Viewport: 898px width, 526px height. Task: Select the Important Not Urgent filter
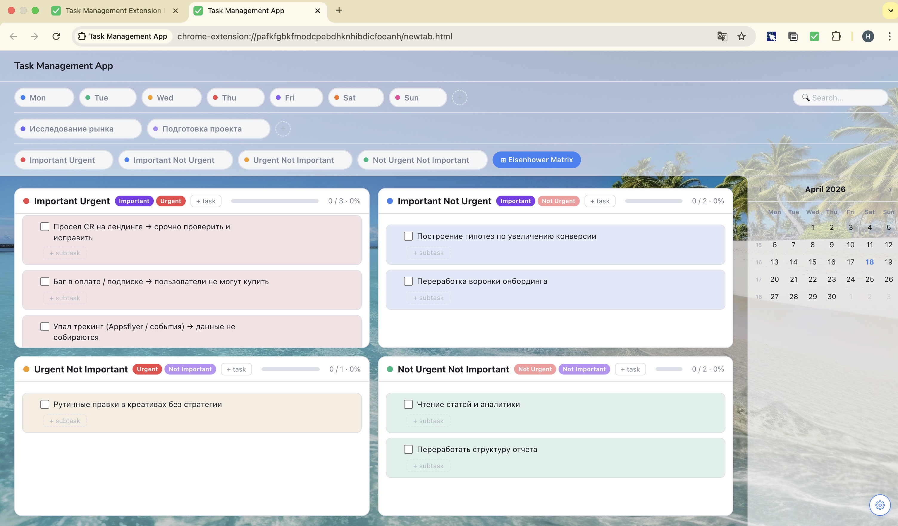(174, 160)
